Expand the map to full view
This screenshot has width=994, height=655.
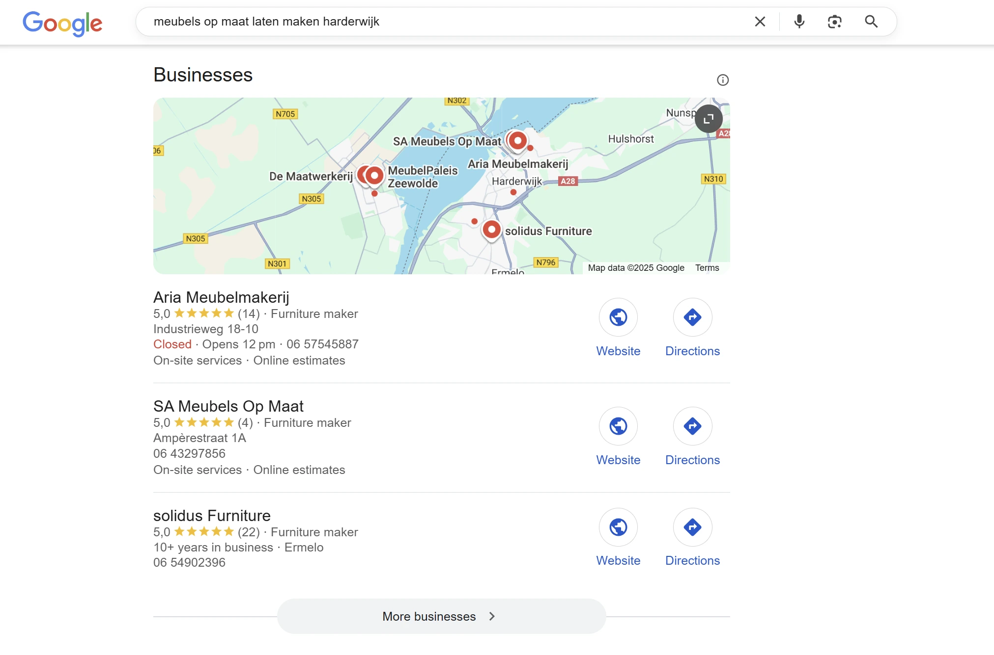709,119
